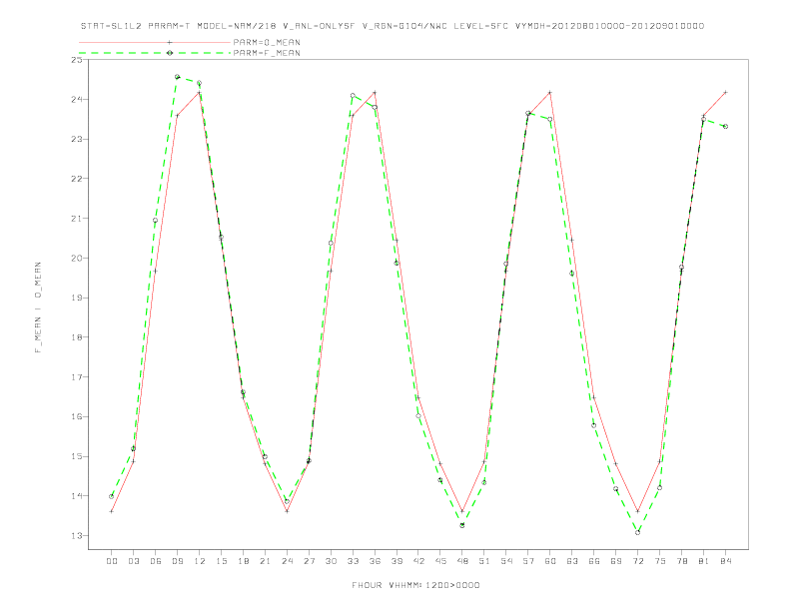Viewport: 791px width, 611px height.
Task: Click forecast hour label 24 on x-axis
Action: tap(287, 561)
